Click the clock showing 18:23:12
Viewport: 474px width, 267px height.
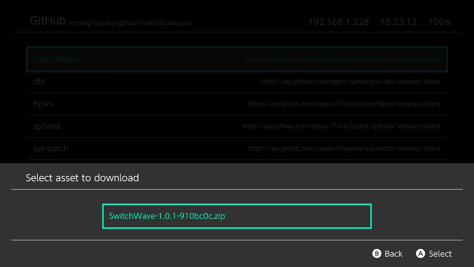pyautogui.click(x=398, y=22)
